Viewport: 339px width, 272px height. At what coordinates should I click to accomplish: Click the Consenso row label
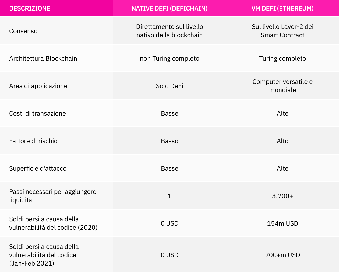click(23, 31)
